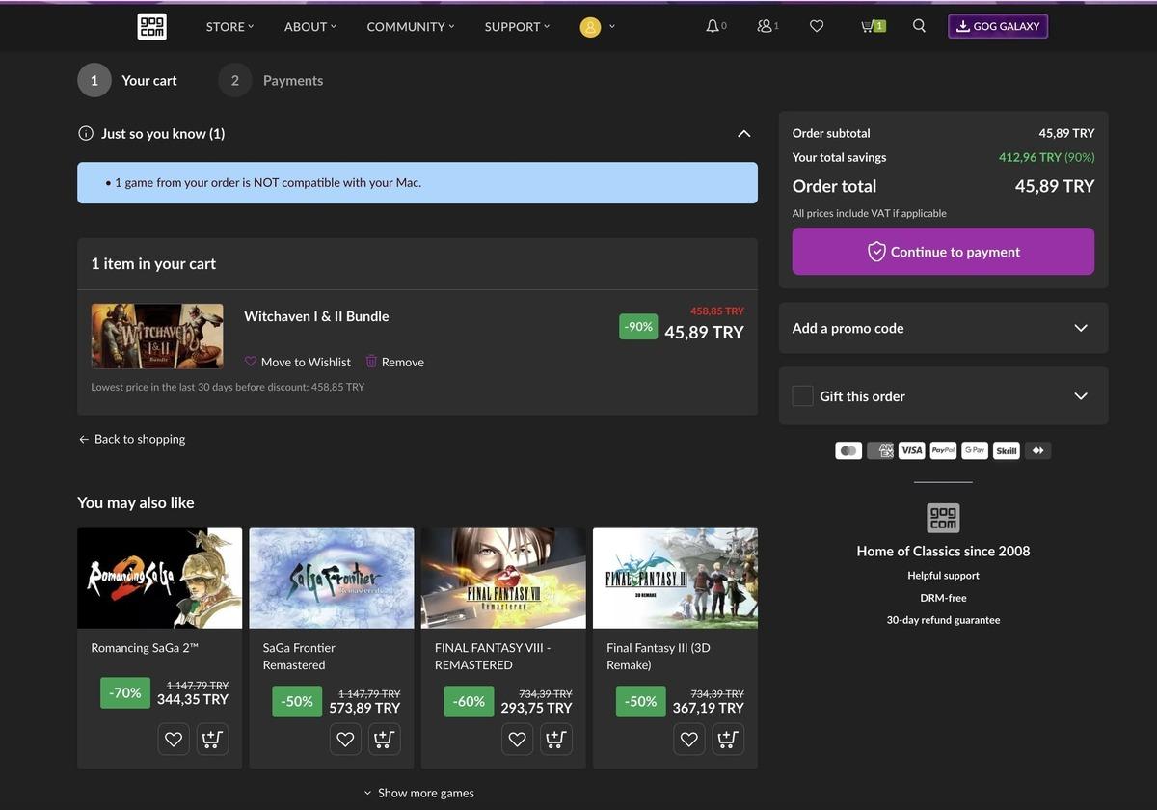Image resolution: width=1157 pixels, height=810 pixels.
Task: Click the -90% discount badge
Action: pyautogui.click(x=638, y=327)
